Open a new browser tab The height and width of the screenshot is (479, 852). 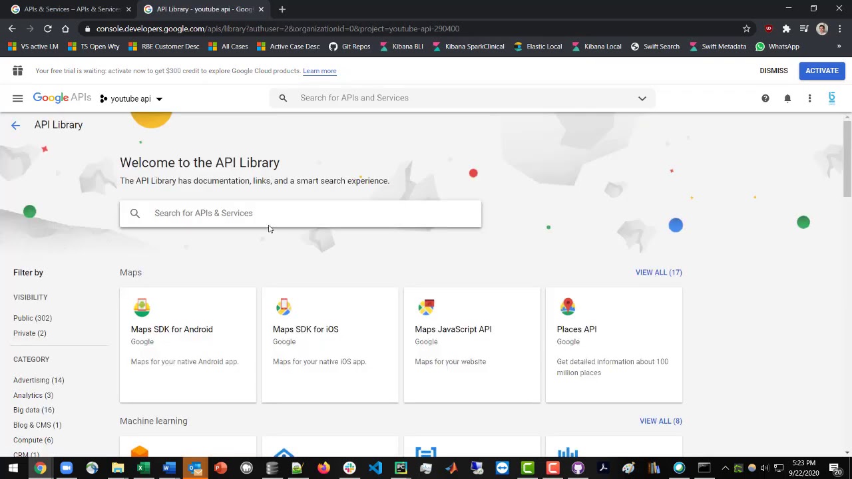coord(282,9)
